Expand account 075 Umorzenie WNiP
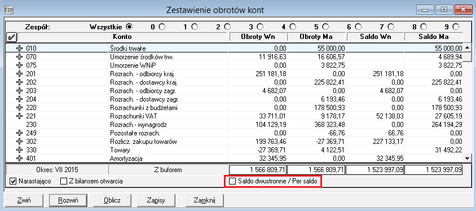Screen dimensions: 476x211 point(20,65)
